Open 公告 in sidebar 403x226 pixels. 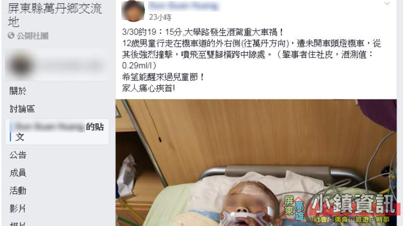click(x=18, y=155)
